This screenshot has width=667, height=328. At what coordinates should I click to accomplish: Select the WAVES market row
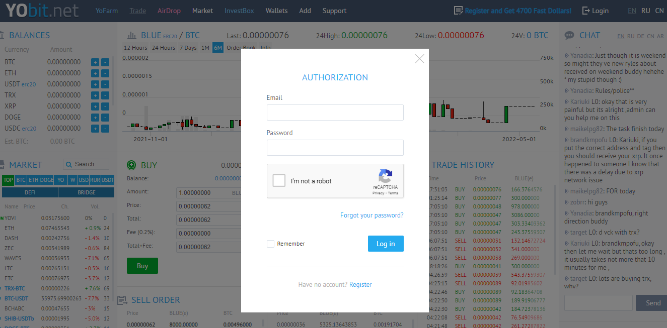point(58,258)
